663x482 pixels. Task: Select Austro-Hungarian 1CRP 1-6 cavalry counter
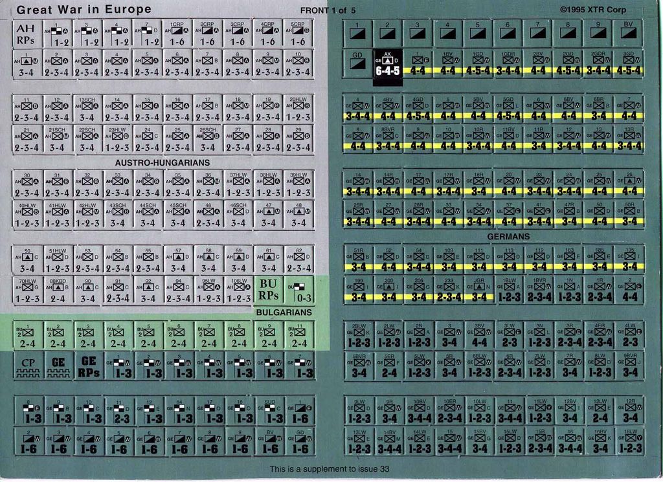click(177, 34)
